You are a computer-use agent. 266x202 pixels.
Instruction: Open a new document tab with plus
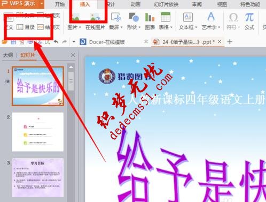point(230,42)
